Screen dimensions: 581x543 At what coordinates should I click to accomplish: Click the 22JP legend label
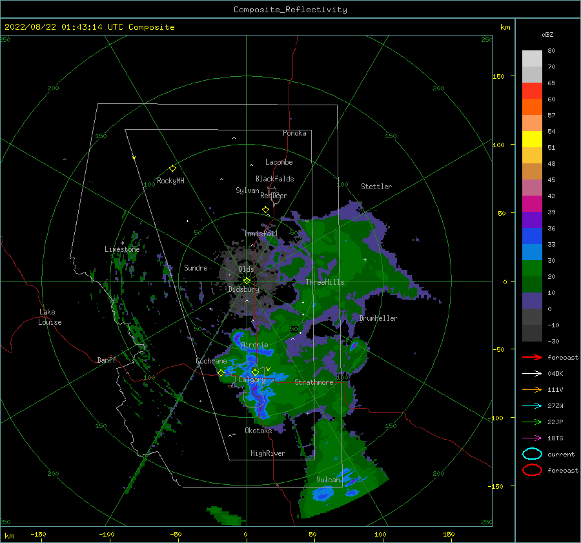point(555,422)
